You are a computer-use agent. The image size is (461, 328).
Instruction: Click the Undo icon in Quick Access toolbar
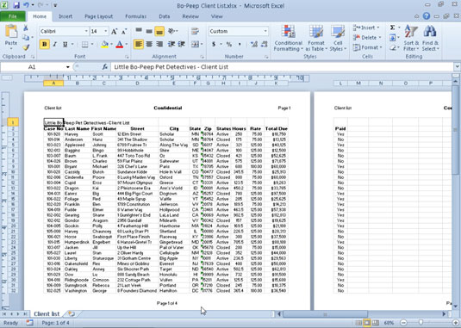point(26,5)
